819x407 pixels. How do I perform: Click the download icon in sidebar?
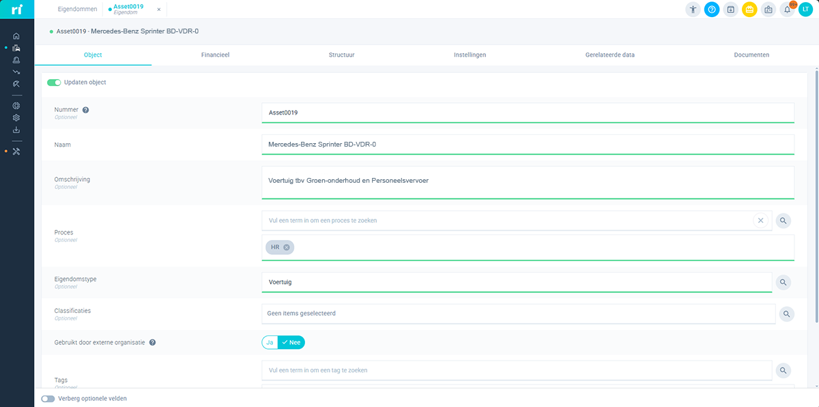click(x=16, y=130)
